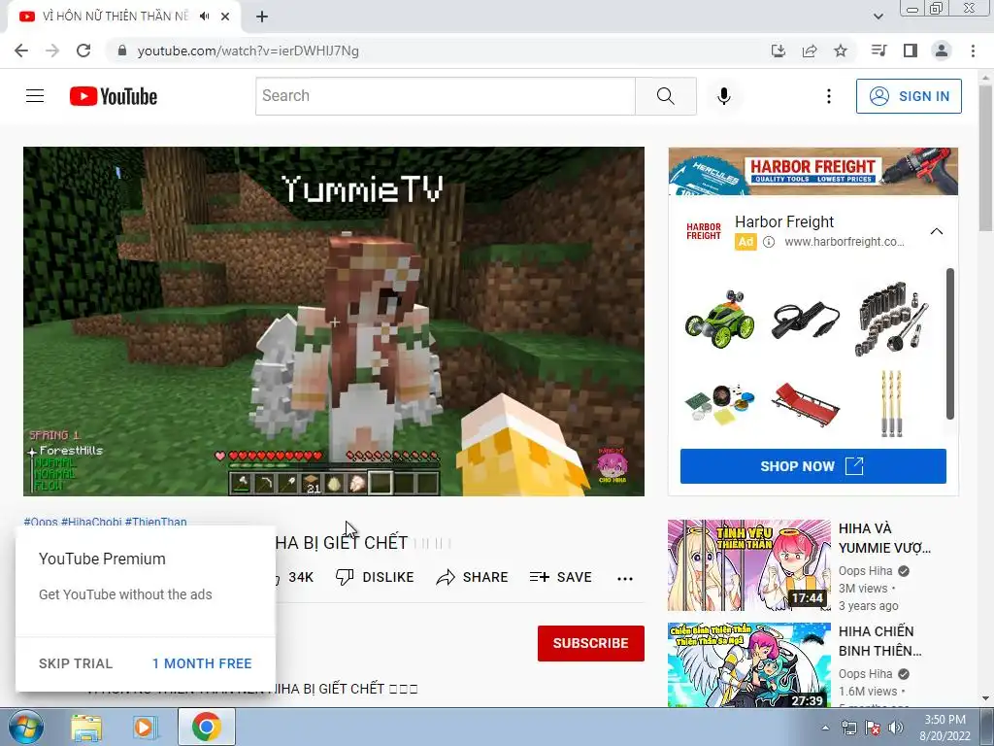Open the volume icon in system tray
The width and height of the screenshot is (994, 746).
click(896, 728)
